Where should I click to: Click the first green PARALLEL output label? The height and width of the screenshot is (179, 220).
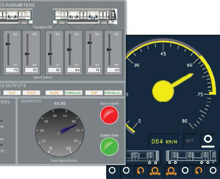point(73,93)
